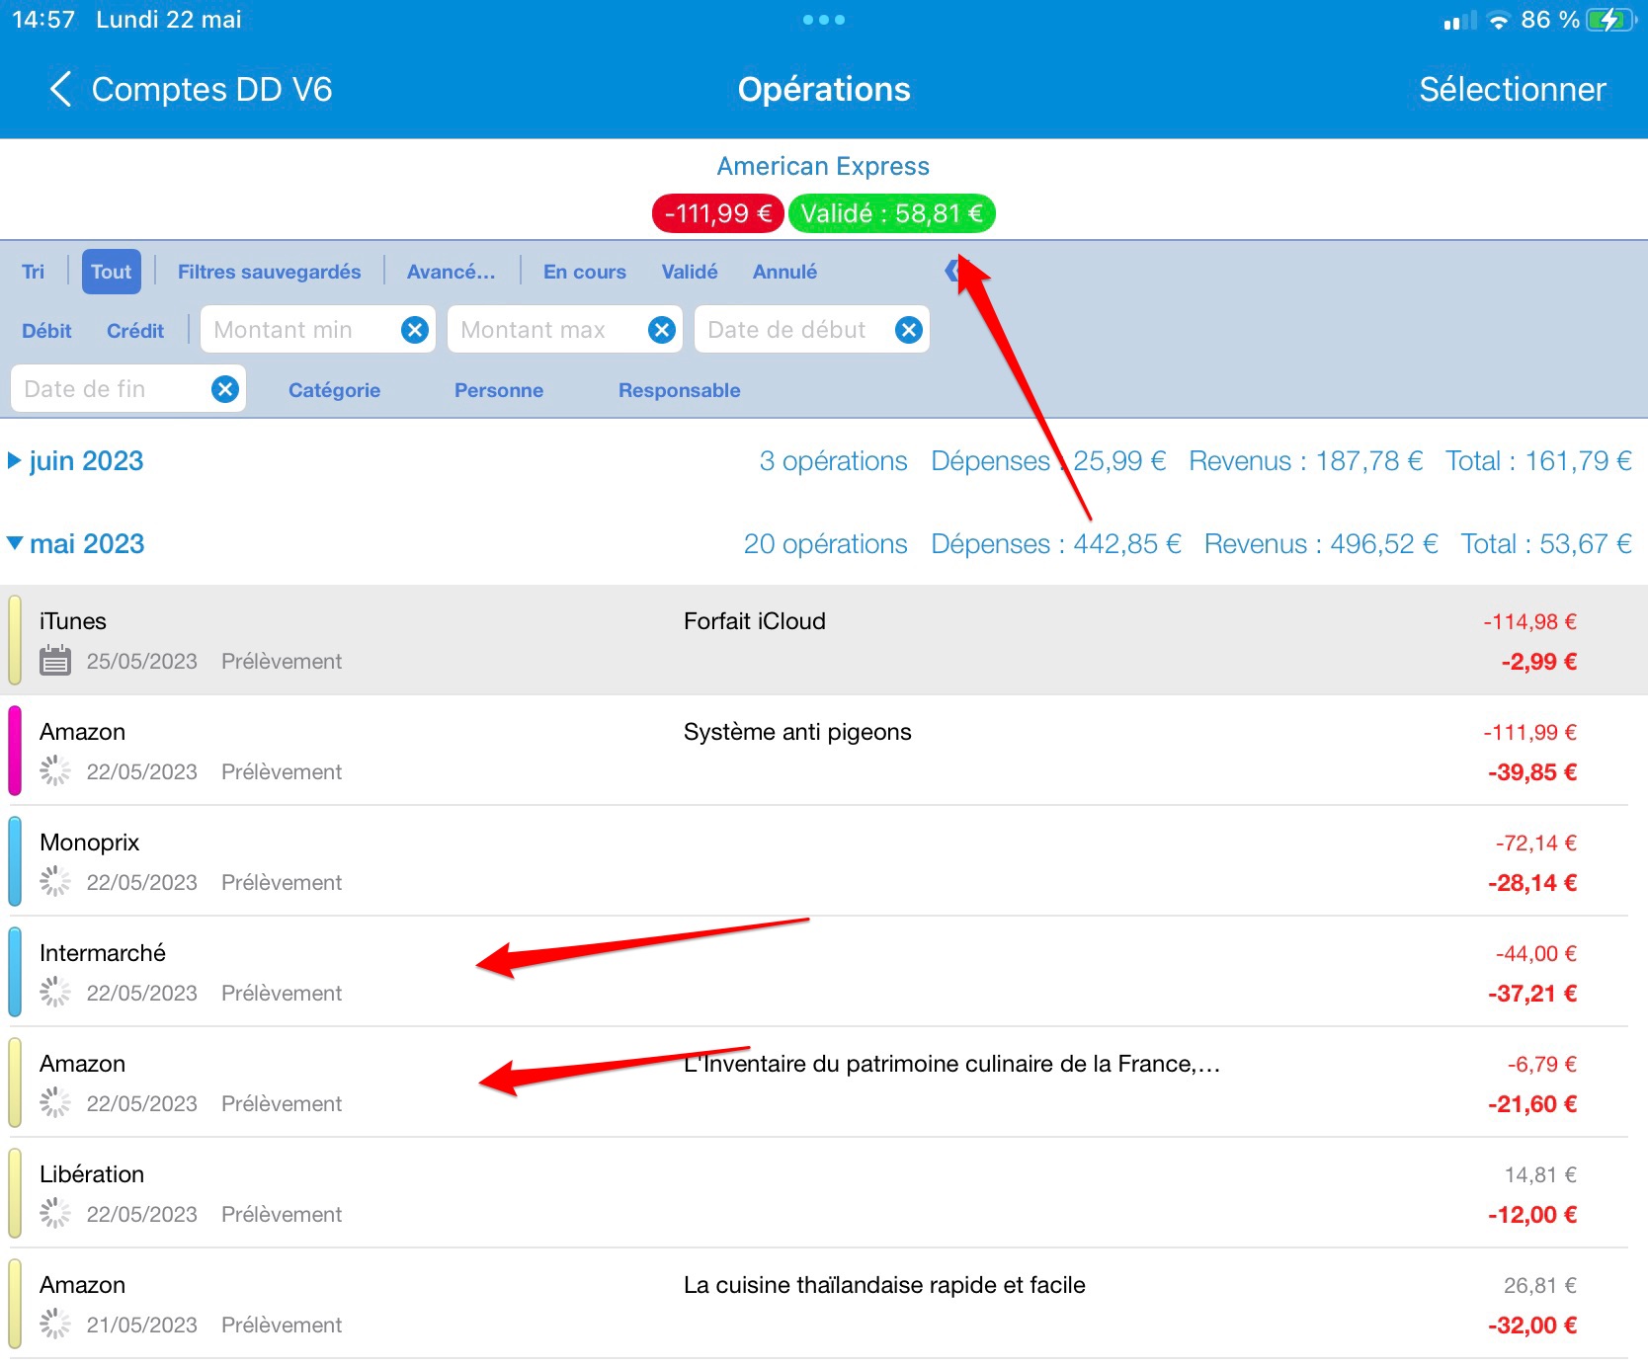The height and width of the screenshot is (1366, 1648).
Task: Tap pending spinner on Monoprix row
Action: point(55,882)
